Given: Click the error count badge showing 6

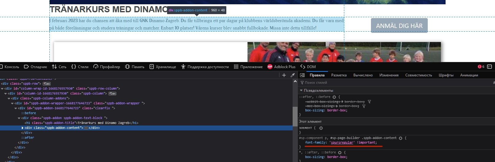Looking at the screenshot, I should (481, 67).
